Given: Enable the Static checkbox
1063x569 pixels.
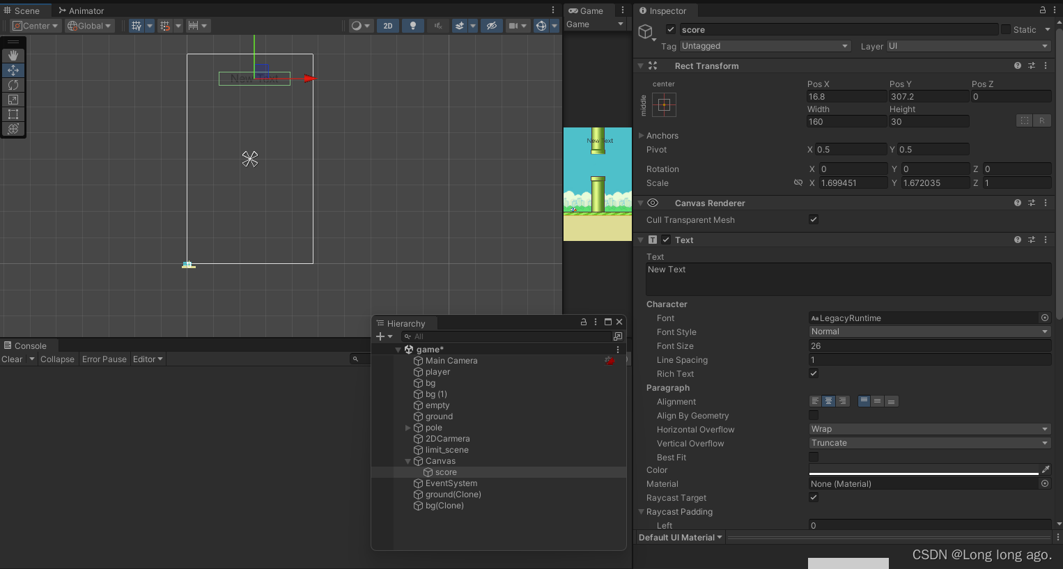Looking at the screenshot, I should pos(1006,29).
